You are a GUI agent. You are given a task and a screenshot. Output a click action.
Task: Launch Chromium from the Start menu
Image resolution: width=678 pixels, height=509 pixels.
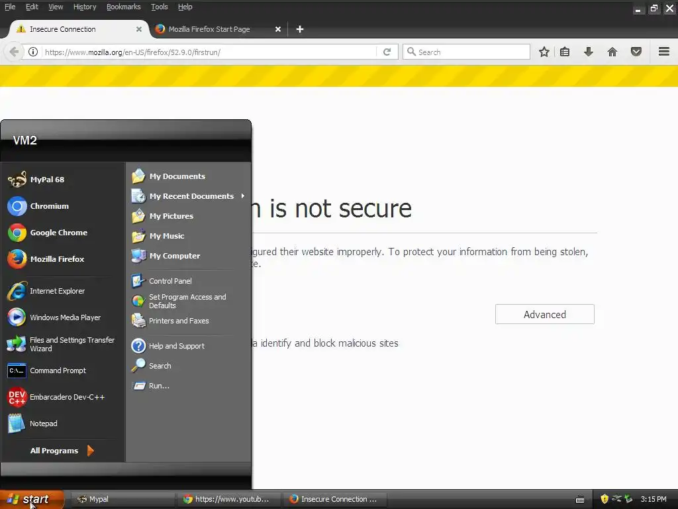[63, 206]
